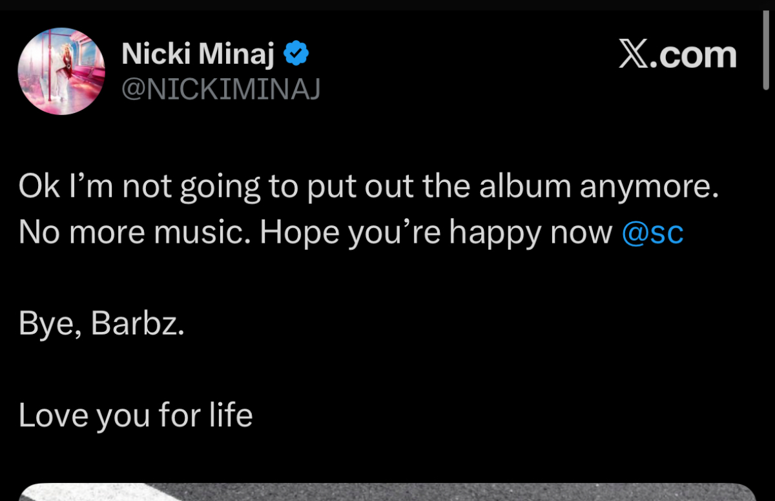
Task: Click the "Love you for life" line
Action: (136, 415)
